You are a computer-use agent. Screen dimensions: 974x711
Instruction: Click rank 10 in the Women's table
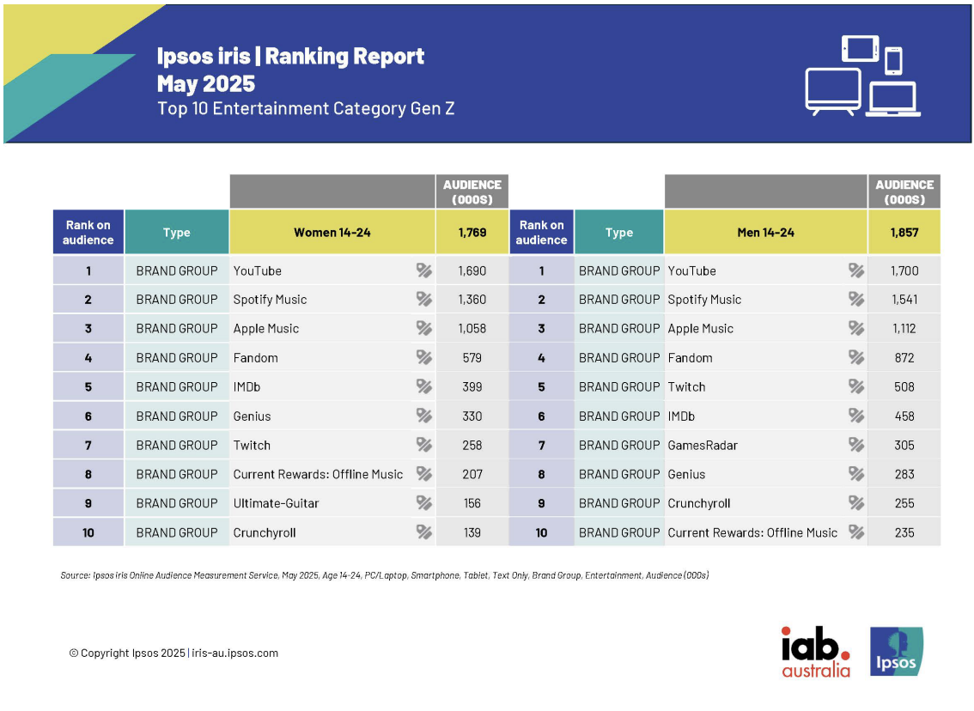pyautogui.click(x=88, y=532)
